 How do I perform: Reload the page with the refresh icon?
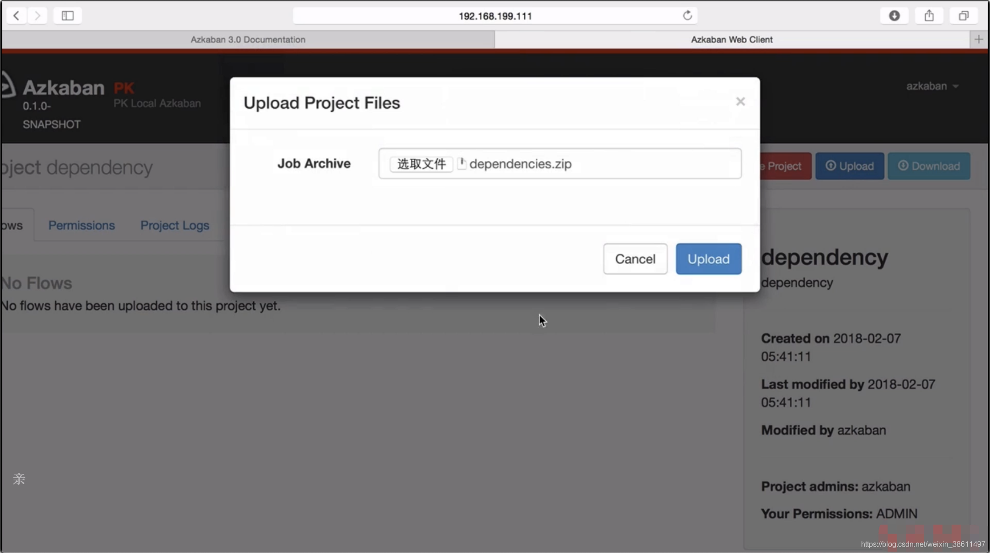tap(687, 16)
